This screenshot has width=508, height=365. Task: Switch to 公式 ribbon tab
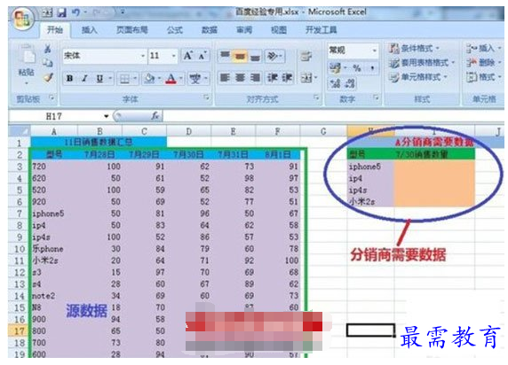(x=175, y=30)
